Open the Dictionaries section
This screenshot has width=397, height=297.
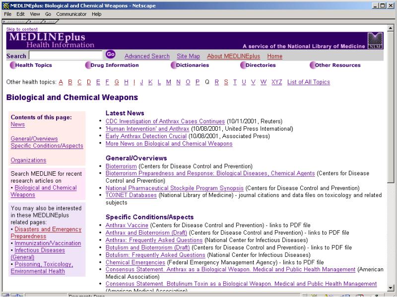[x=190, y=65]
